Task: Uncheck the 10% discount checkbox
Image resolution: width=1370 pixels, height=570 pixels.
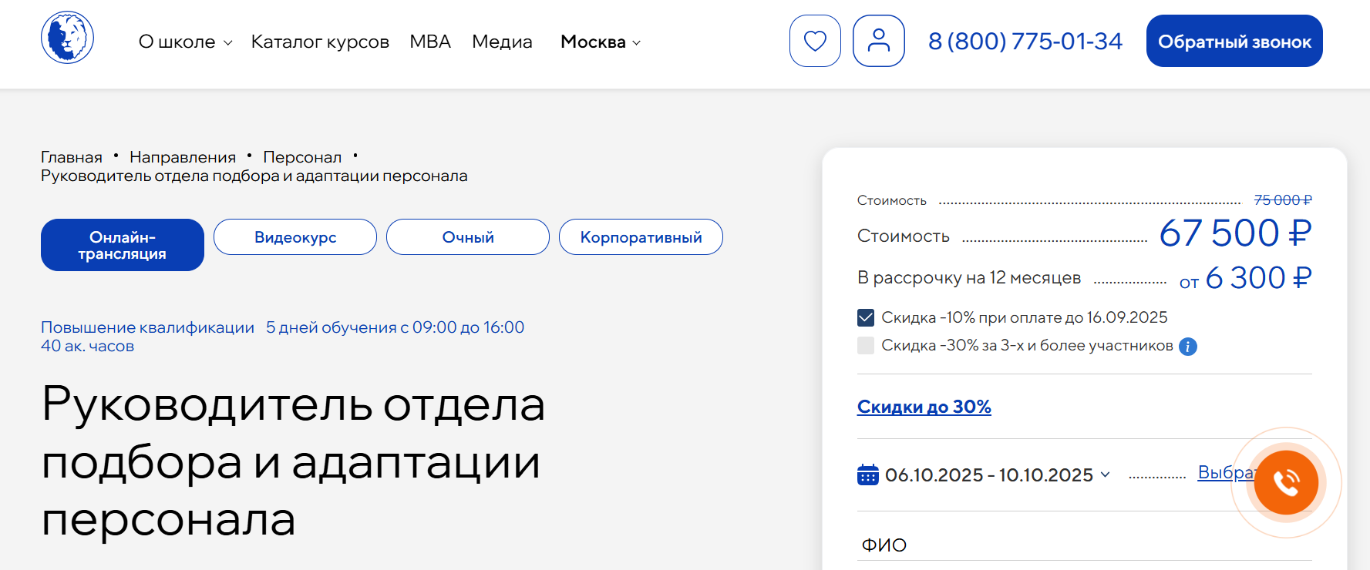Action: tap(866, 317)
